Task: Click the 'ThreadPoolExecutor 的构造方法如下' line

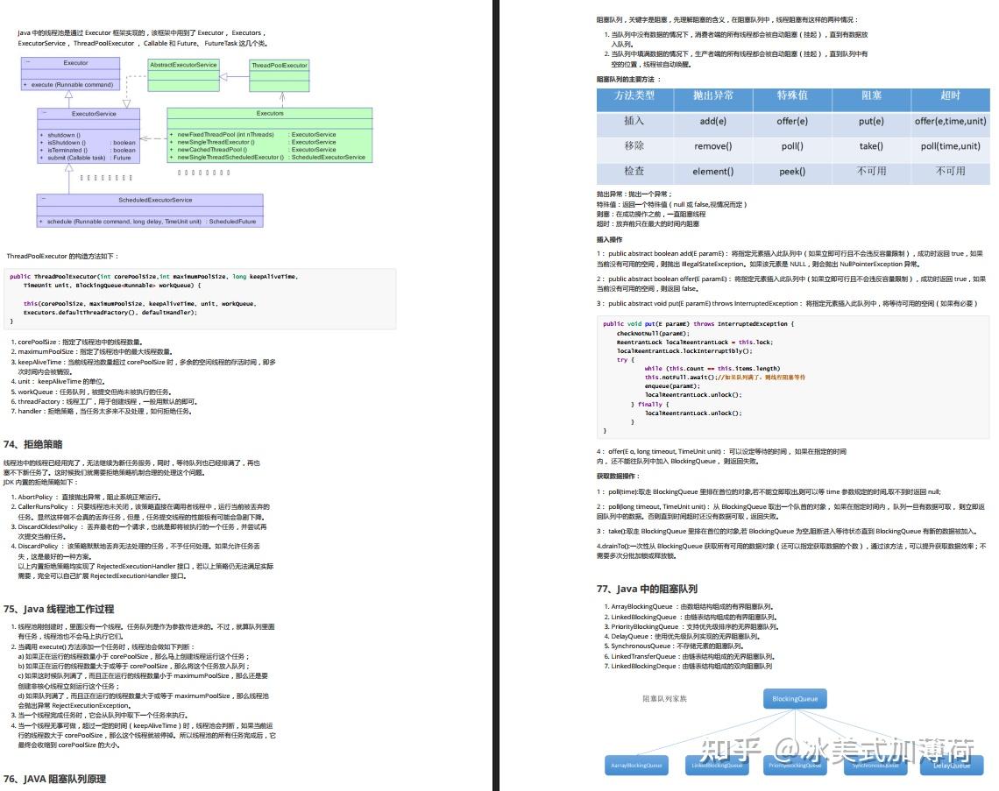Action: [x=62, y=256]
